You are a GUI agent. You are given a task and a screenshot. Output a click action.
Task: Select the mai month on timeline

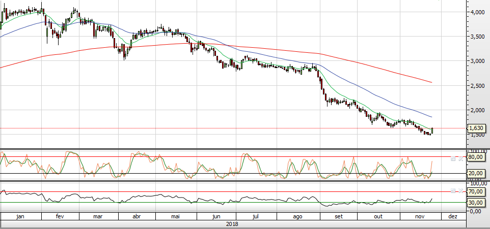pyautogui.click(x=175, y=216)
